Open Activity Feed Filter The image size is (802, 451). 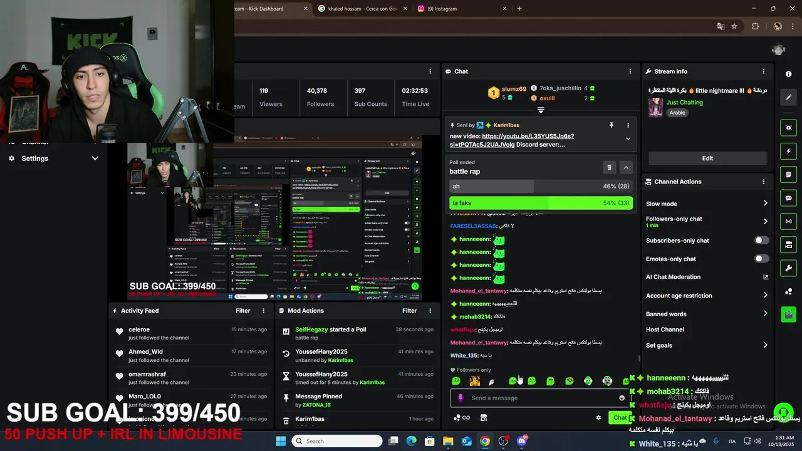pos(243,311)
